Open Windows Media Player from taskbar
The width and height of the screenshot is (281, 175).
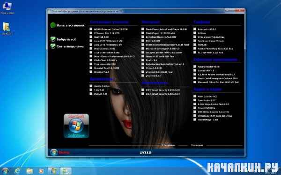point(41,171)
